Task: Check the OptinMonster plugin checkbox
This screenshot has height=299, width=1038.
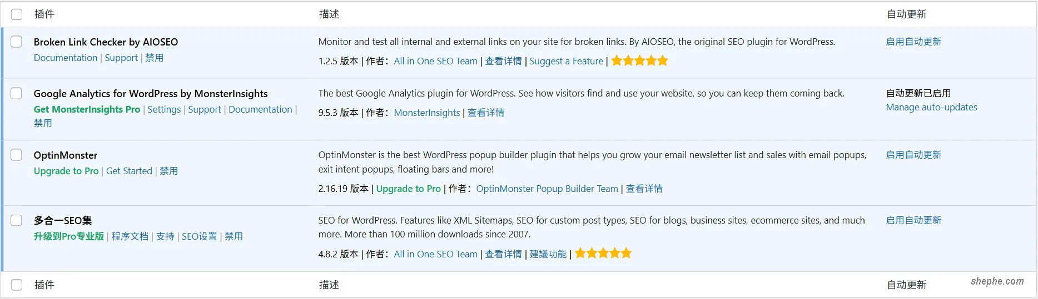Action: point(17,155)
